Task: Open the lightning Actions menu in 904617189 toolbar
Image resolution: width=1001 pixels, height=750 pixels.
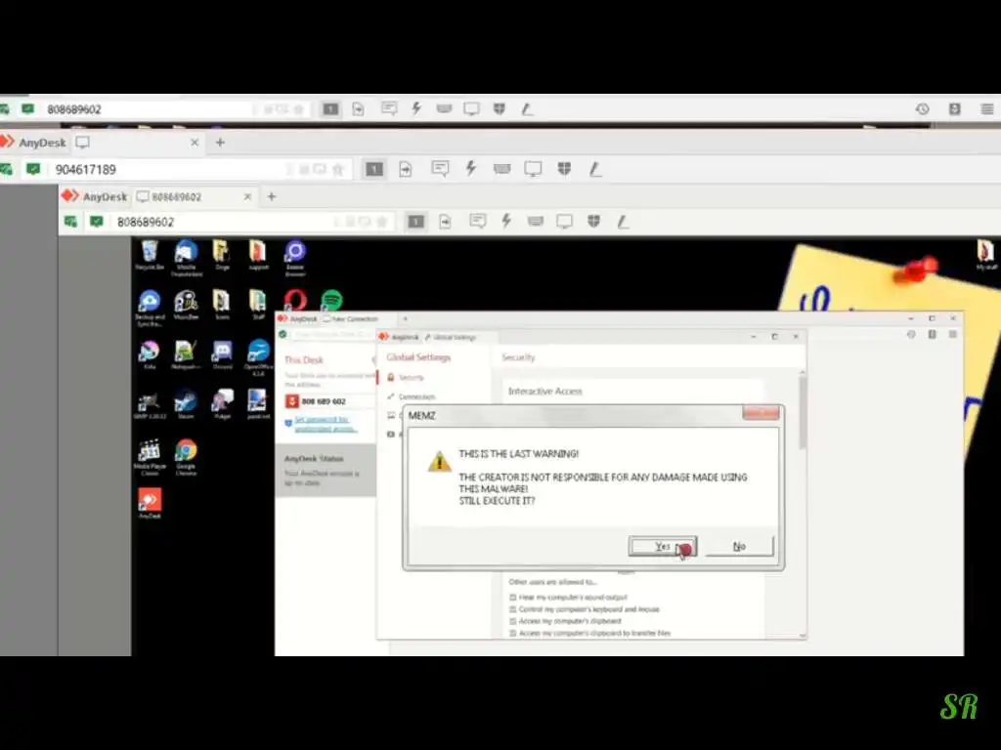Action: 470,169
